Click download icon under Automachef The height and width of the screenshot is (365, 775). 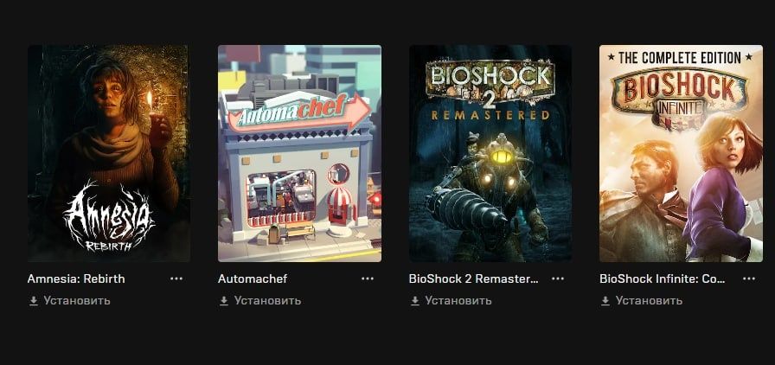(x=224, y=301)
